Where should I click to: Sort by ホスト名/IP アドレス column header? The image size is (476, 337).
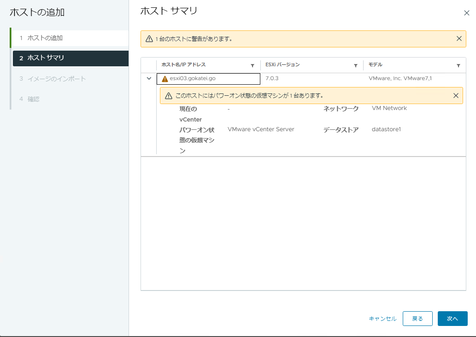coord(183,64)
